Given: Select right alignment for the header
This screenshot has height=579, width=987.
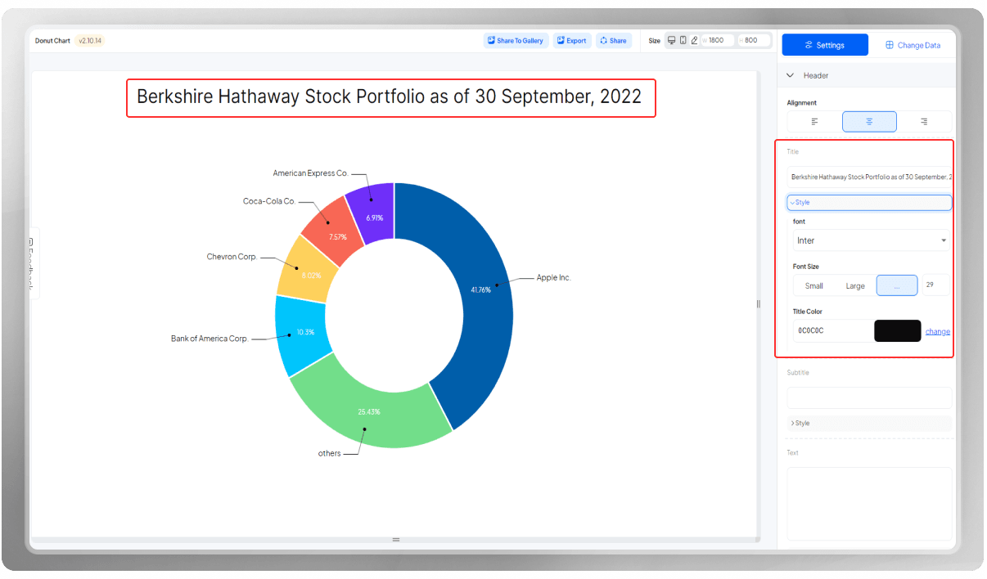Looking at the screenshot, I should coord(924,121).
